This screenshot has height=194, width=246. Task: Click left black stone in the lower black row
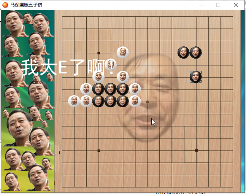point(98,101)
